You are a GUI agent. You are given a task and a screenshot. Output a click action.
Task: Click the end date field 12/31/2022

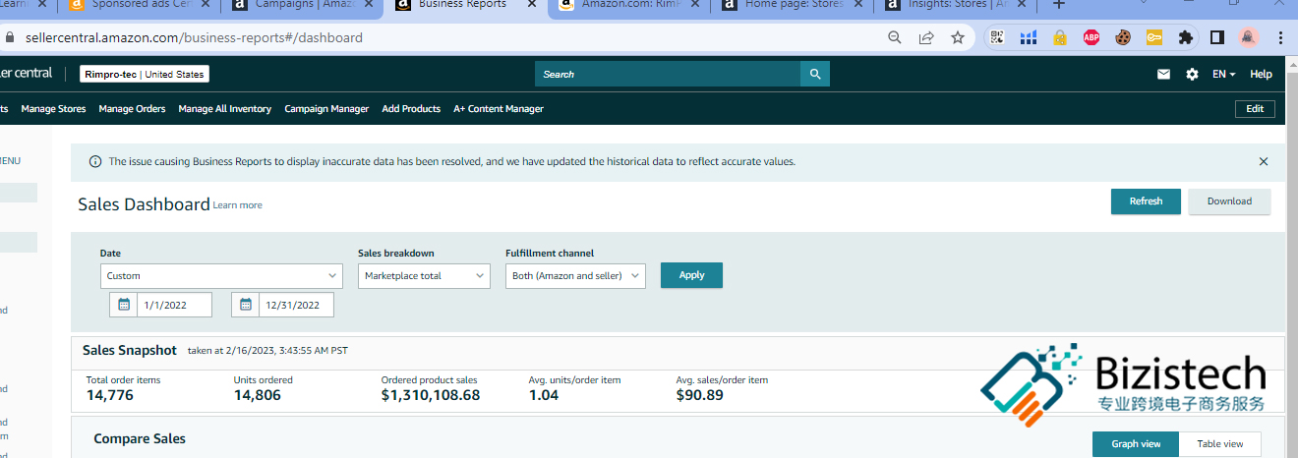296,305
